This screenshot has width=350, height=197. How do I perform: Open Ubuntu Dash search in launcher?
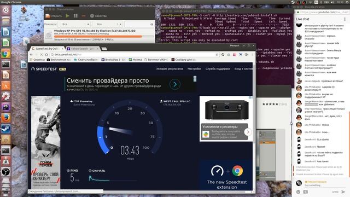(5, 10)
